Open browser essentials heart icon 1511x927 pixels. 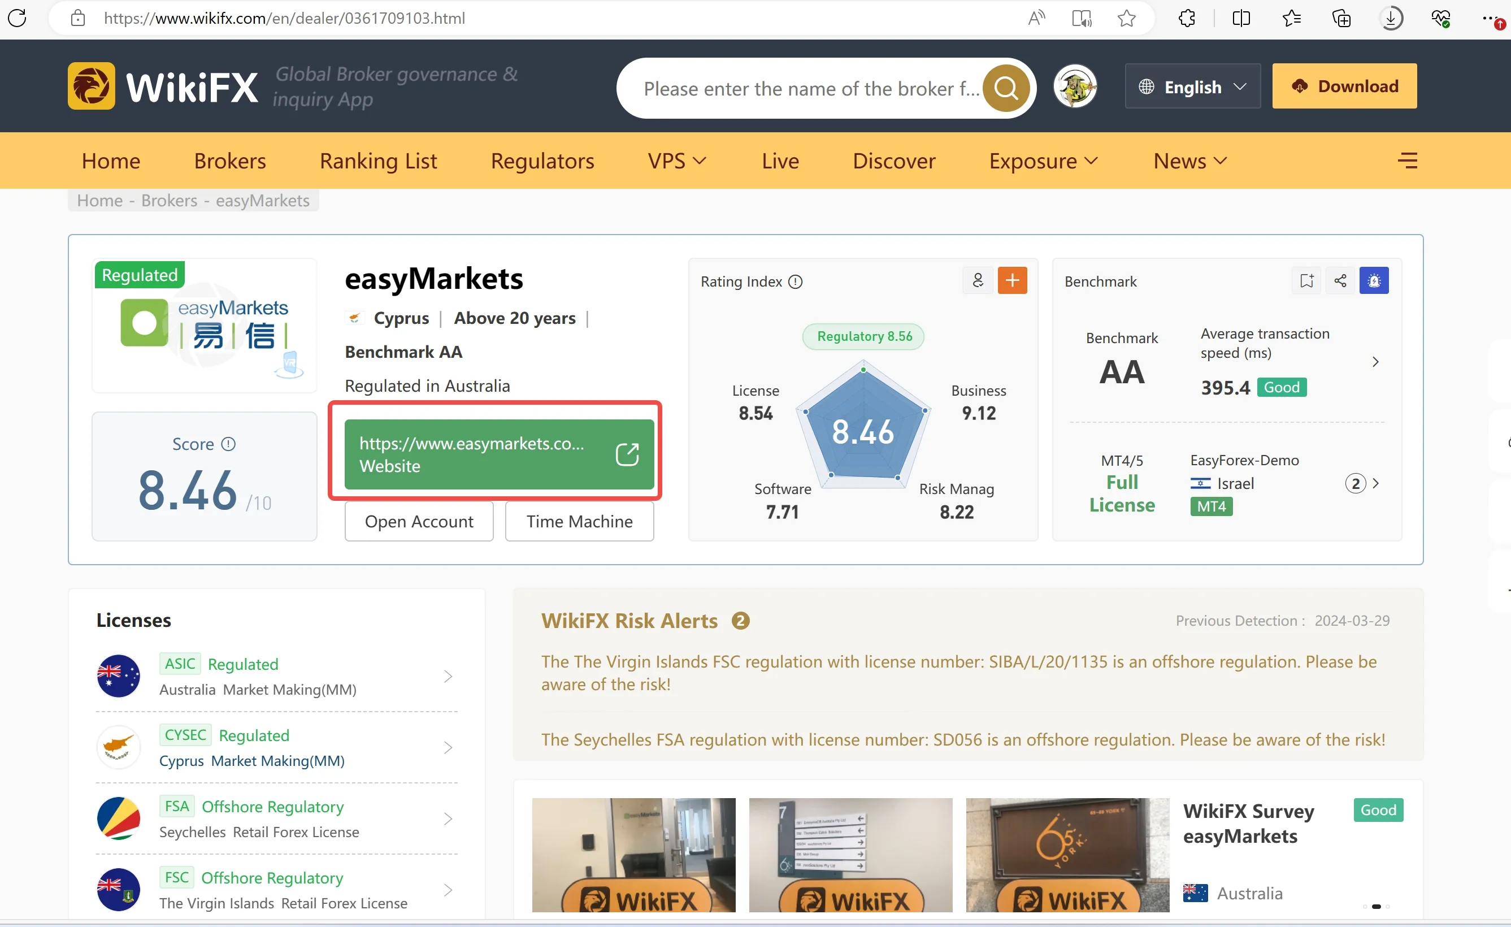(1441, 18)
